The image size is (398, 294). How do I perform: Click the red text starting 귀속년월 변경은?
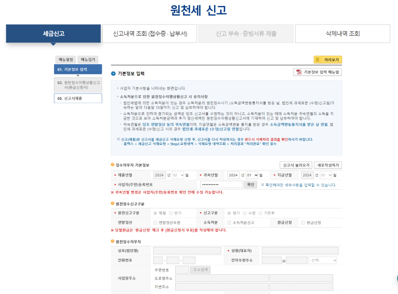[x=167, y=192]
